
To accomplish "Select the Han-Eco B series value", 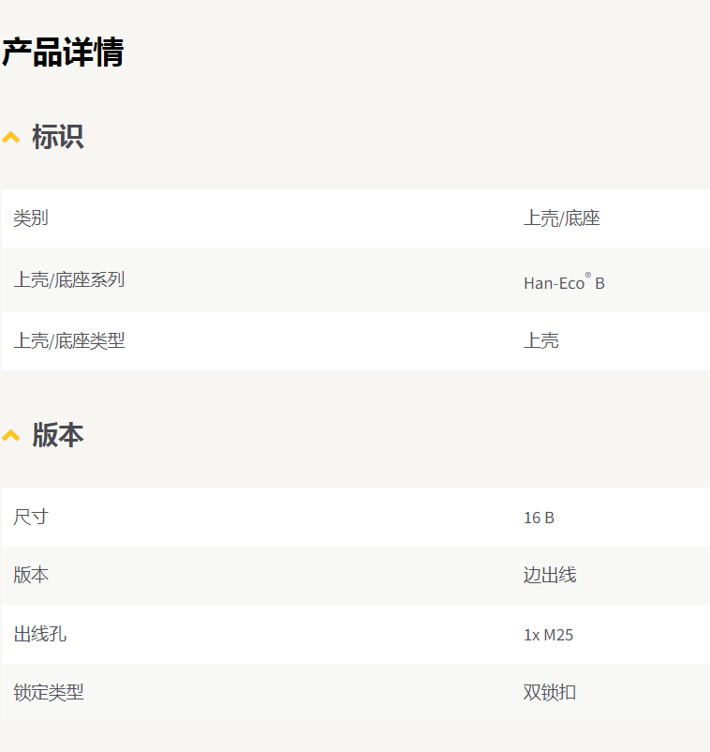I will 564,282.
